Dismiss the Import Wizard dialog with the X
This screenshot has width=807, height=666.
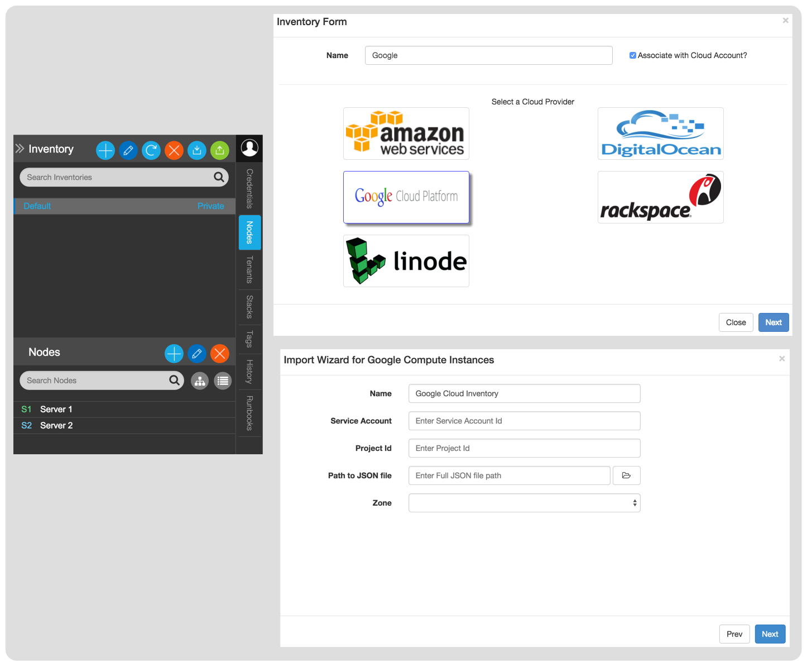782,359
